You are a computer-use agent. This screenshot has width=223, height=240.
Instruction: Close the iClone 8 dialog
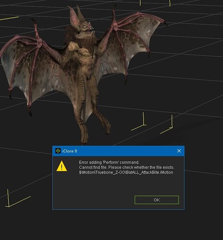179,151
